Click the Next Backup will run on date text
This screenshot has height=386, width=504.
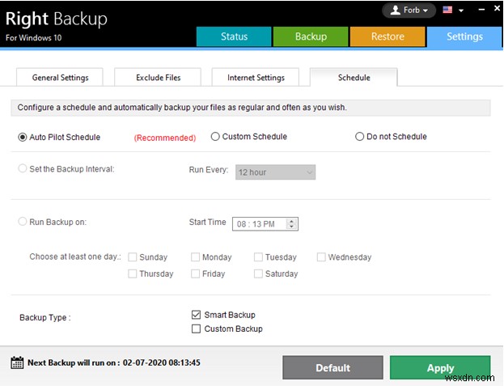point(114,363)
